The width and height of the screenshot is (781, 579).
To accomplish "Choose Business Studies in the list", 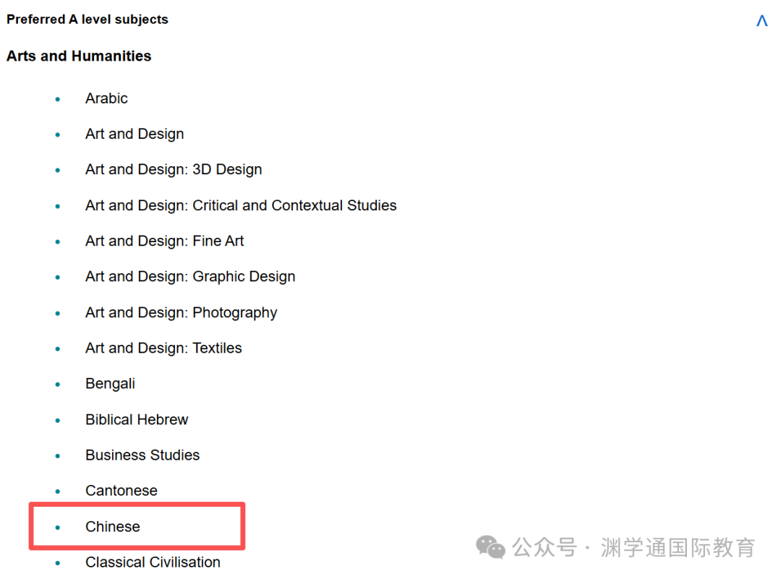I will point(142,455).
